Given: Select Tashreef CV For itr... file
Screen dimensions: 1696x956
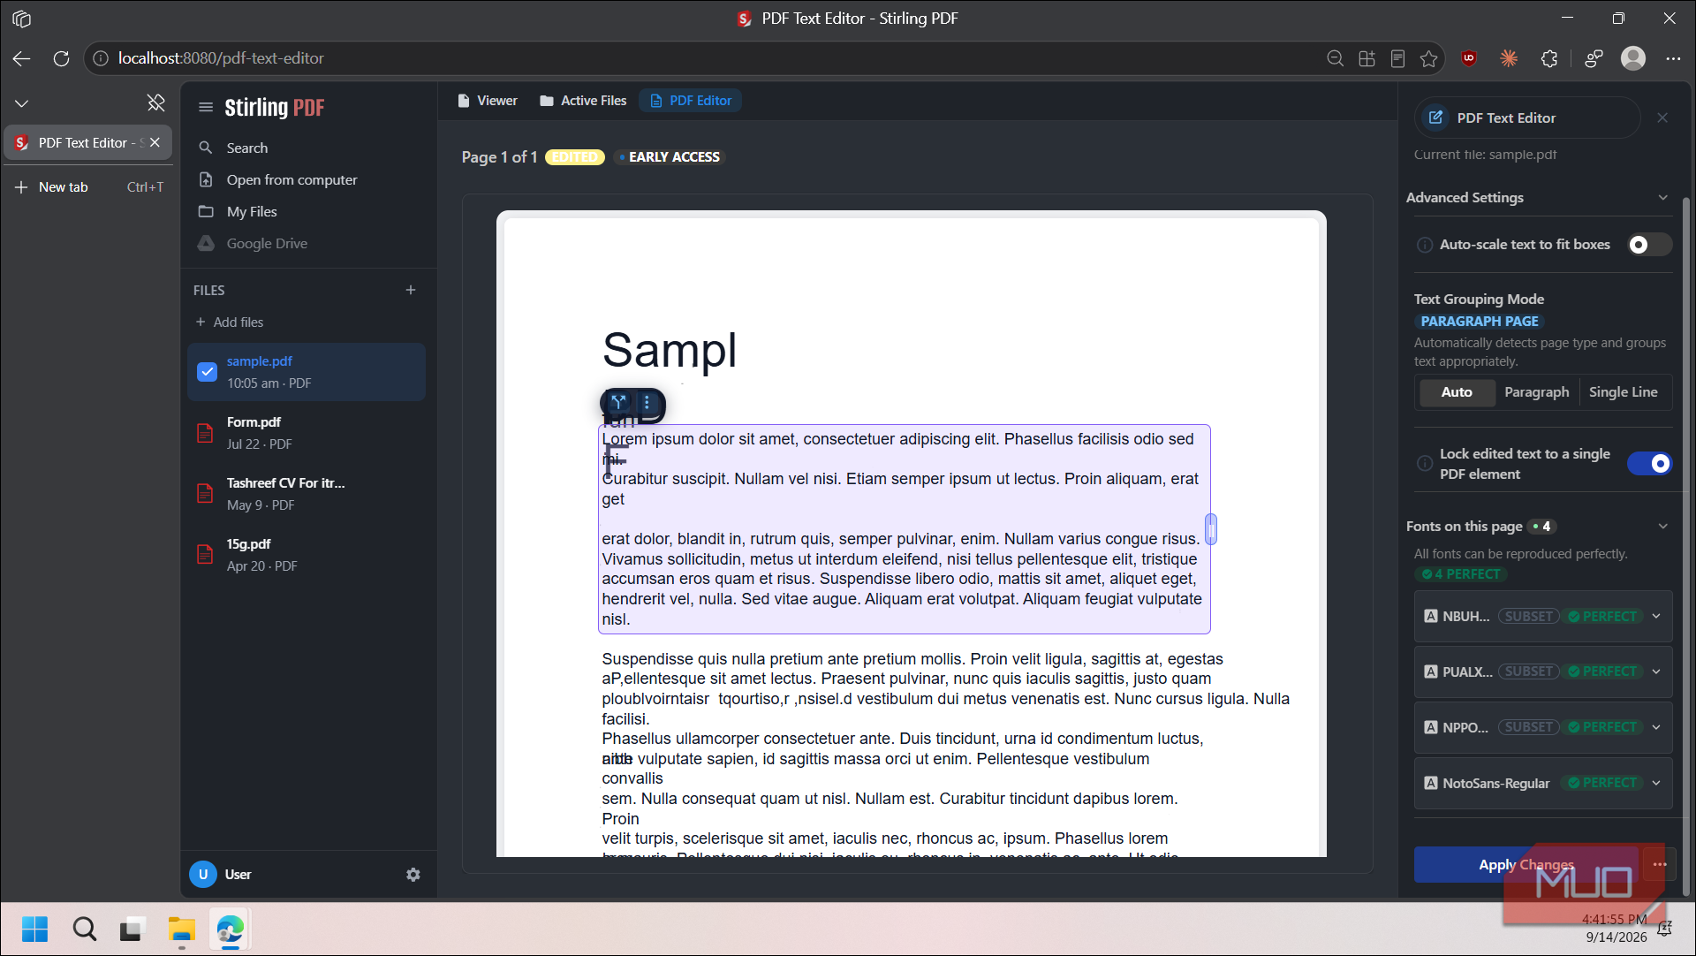Looking at the screenshot, I should coord(307,494).
